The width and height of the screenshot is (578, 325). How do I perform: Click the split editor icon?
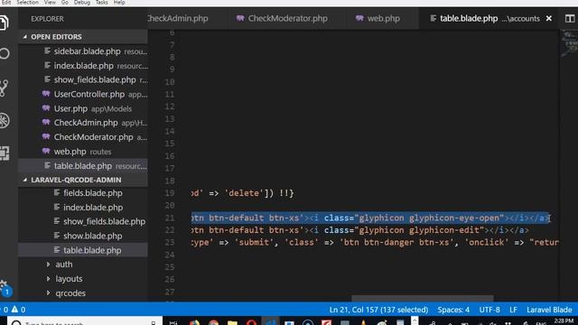pyautogui.click(x=570, y=18)
